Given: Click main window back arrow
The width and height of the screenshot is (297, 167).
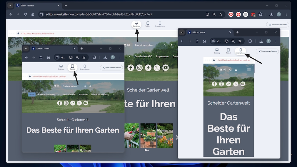Looking at the screenshot, I should click(11, 14).
